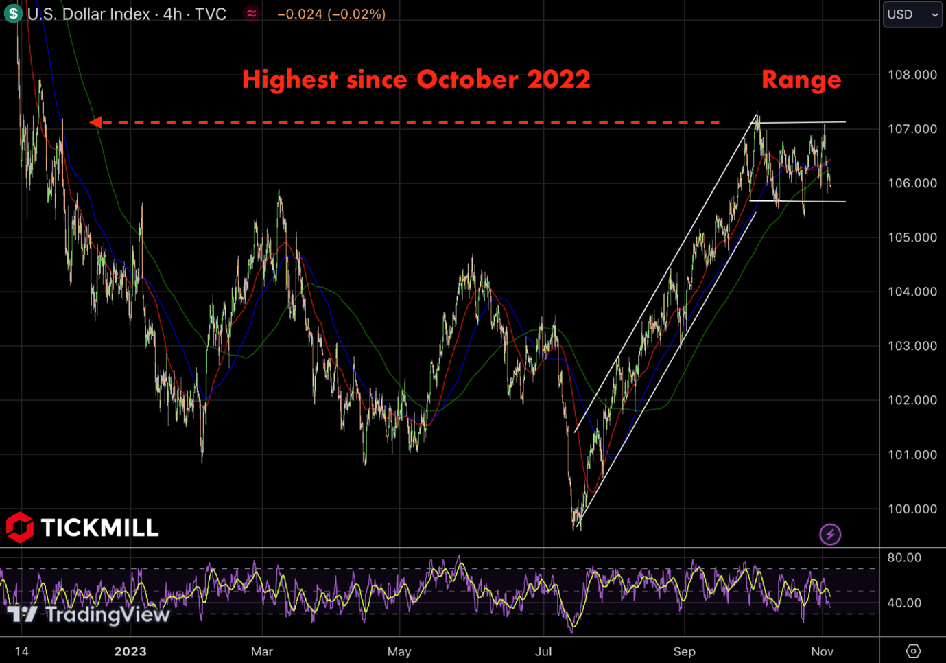Click the Nov time axis label
Image resolution: width=946 pixels, height=663 pixels.
[823, 651]
